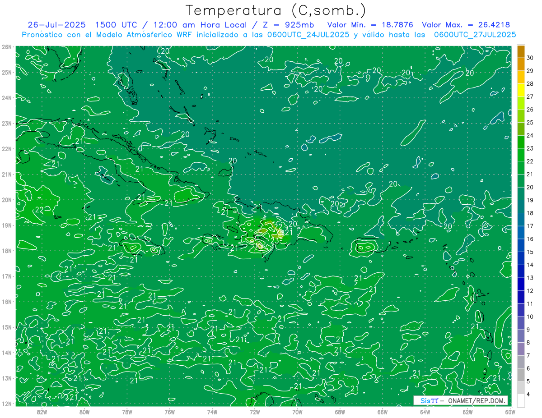Click the 'Valor Max. = 26.4218' readout

coord(466,25)
